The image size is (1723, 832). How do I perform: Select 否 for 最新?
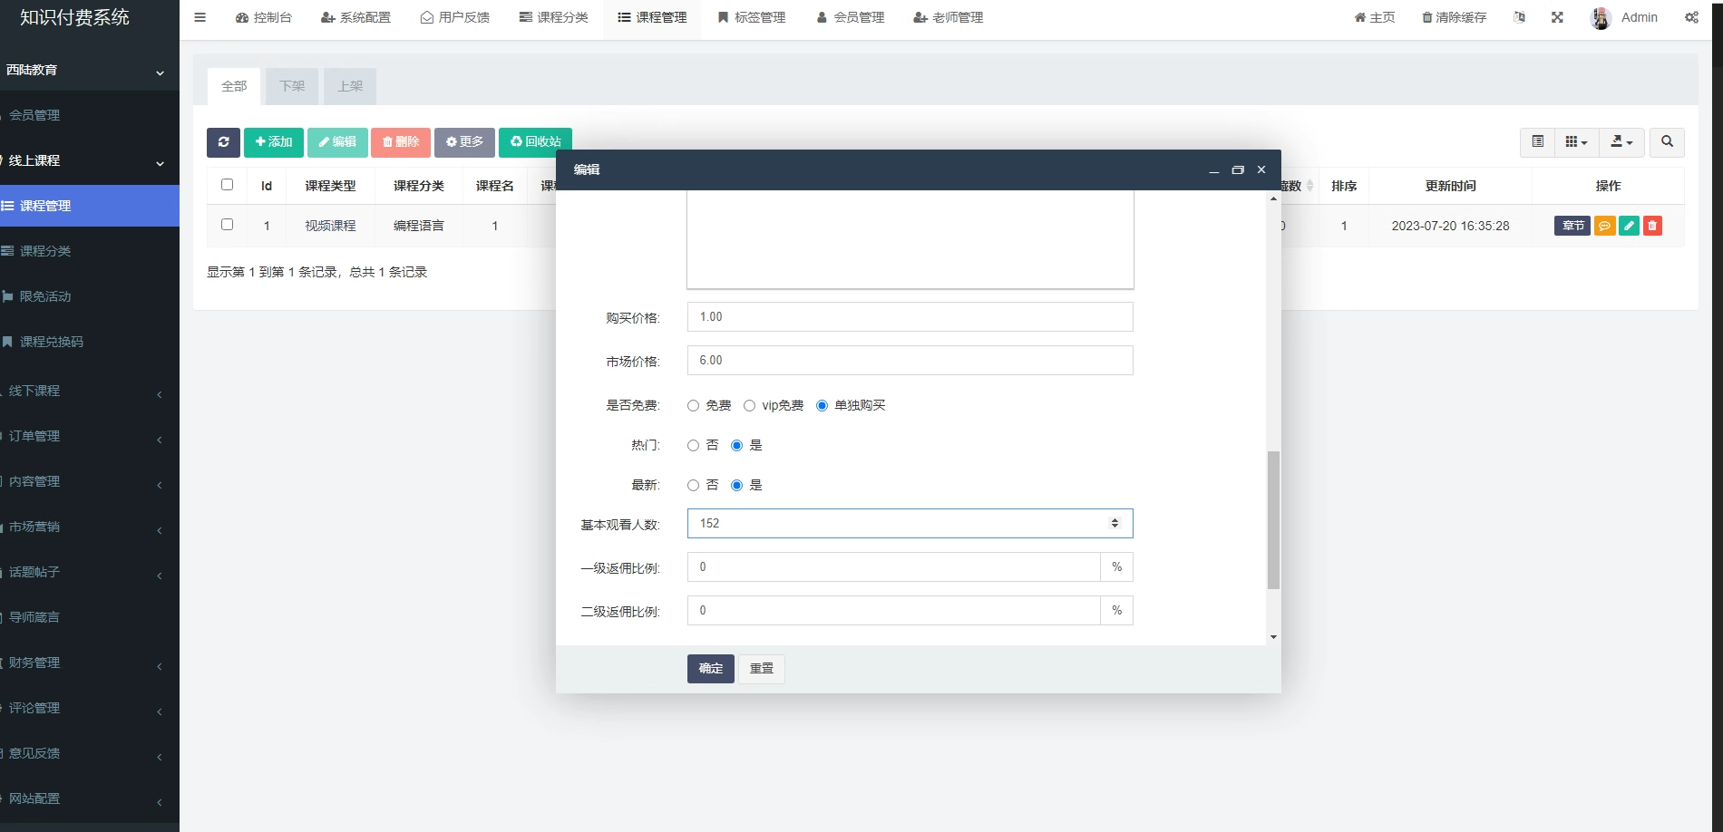pos(694,486)
